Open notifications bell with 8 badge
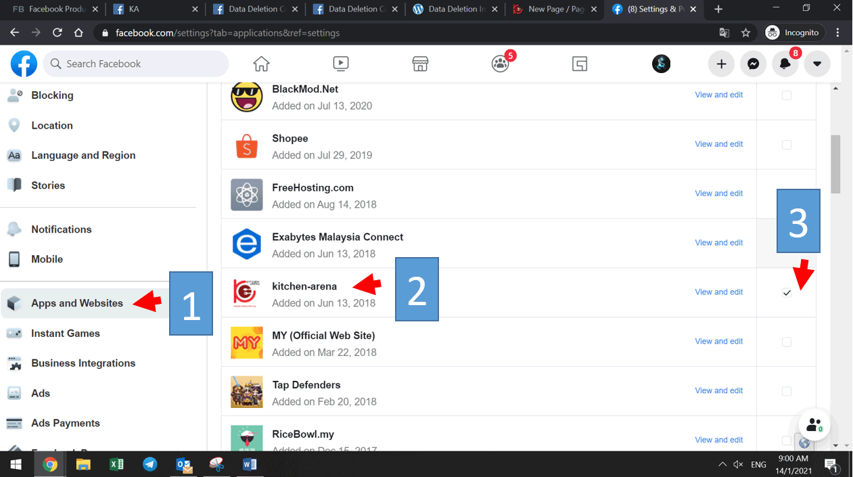This screenshot has width=853, height=477. pyautogui.click(x=785, y=64)
